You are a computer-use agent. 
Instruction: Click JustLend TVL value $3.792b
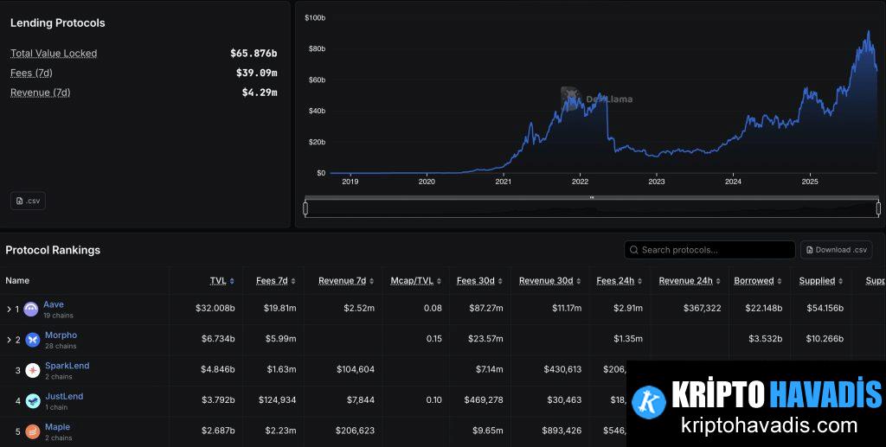(x=218, y=399)
